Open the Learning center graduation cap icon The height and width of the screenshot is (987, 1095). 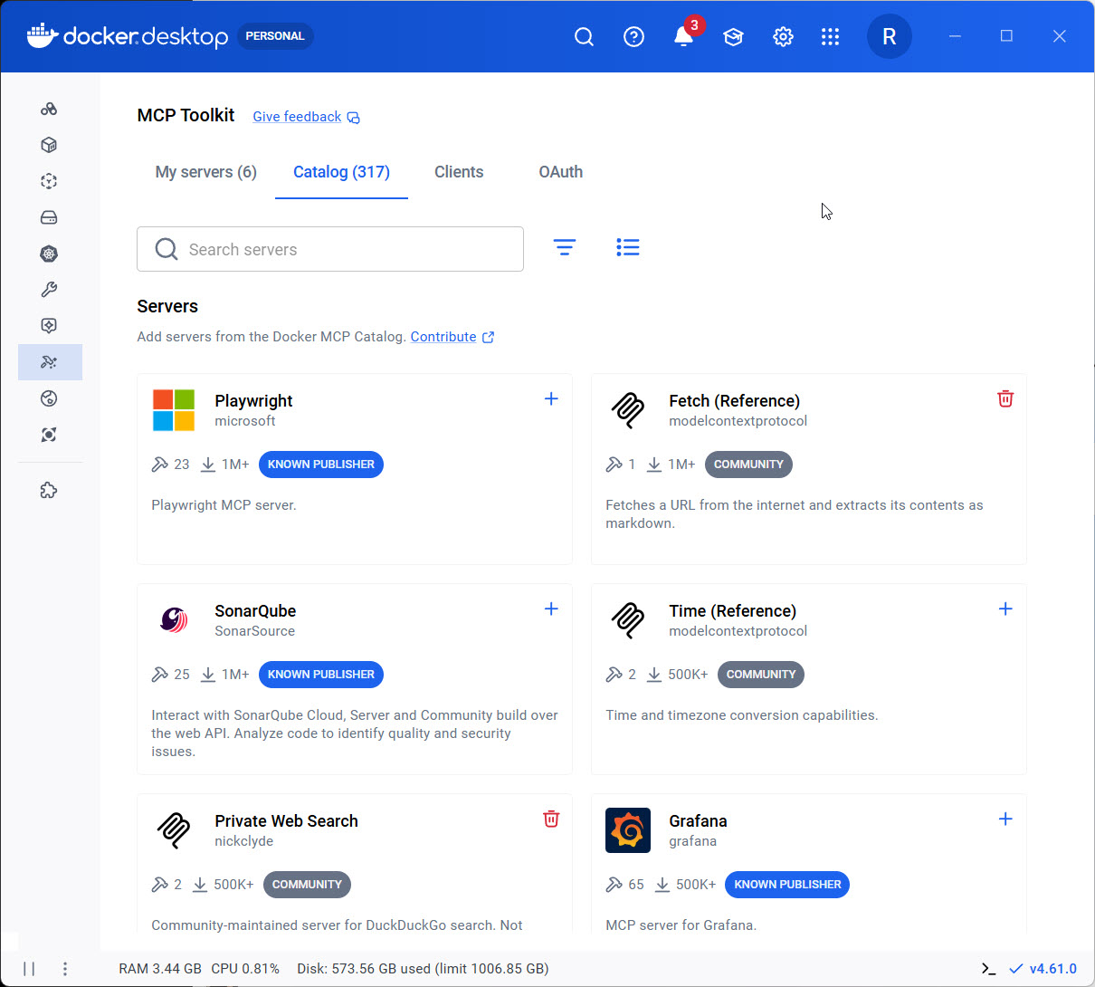point(734,36)
